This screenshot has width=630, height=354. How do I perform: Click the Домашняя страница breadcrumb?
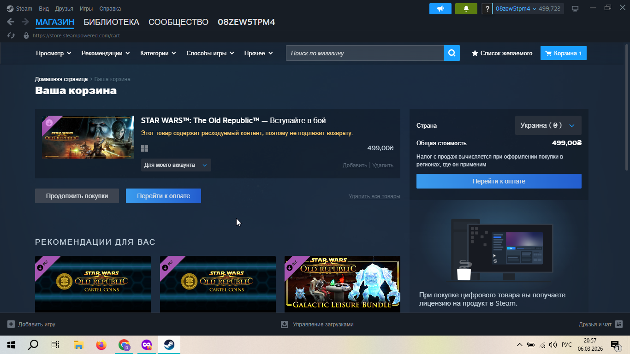click(x=61, y=79)
